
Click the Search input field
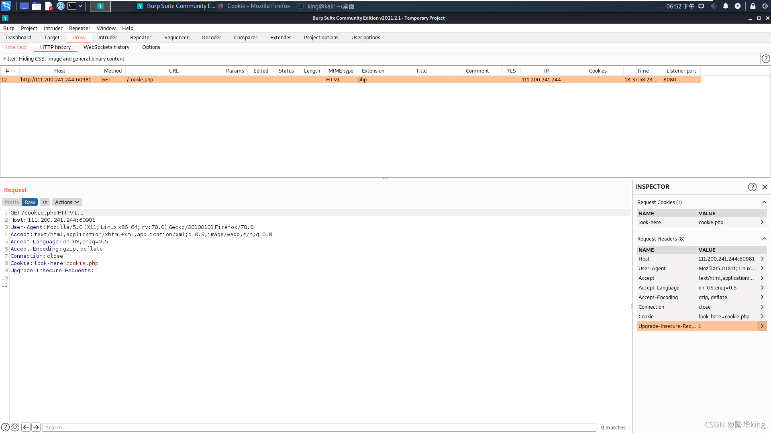coord(319,427)
